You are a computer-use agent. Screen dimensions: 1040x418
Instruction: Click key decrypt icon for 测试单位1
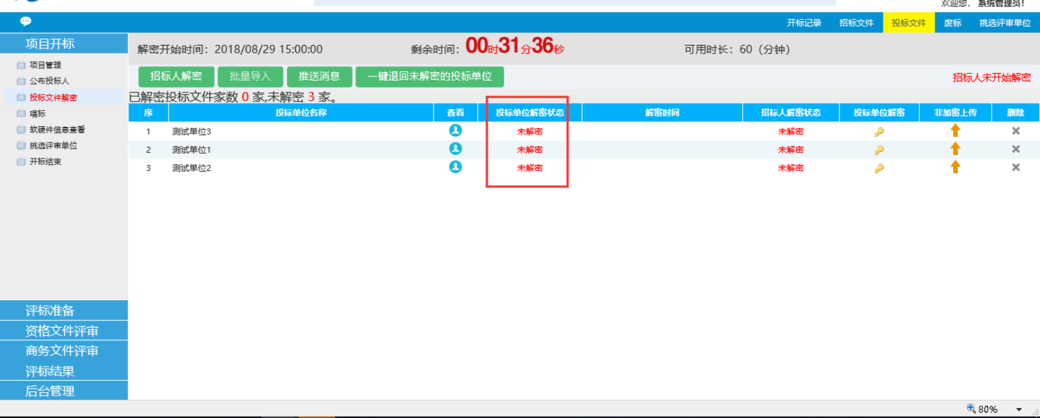pos(879,149)
